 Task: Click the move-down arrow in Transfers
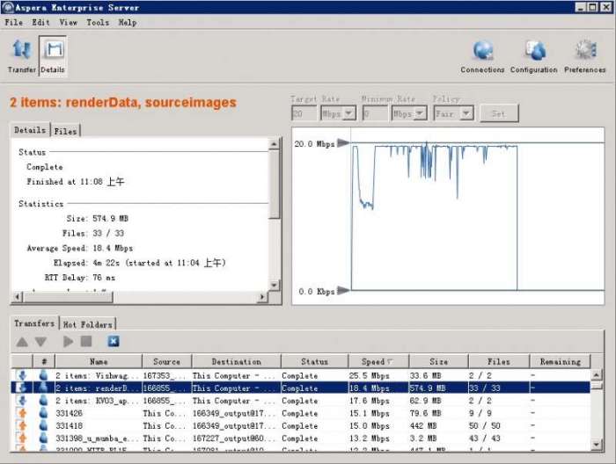coord(40,341)
